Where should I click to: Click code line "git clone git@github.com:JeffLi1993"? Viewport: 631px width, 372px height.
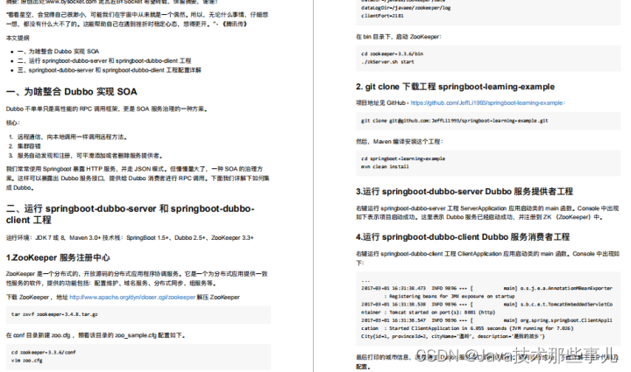454,121
